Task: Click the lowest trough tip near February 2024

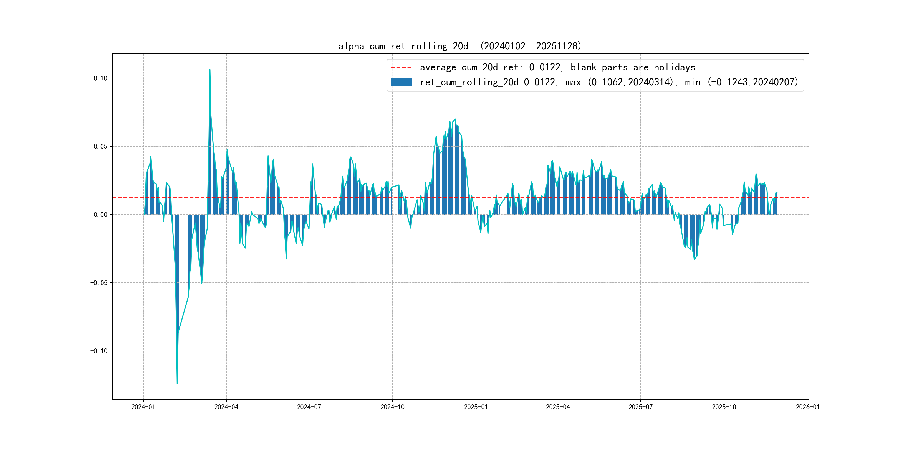Action: (x=177, y=384)
